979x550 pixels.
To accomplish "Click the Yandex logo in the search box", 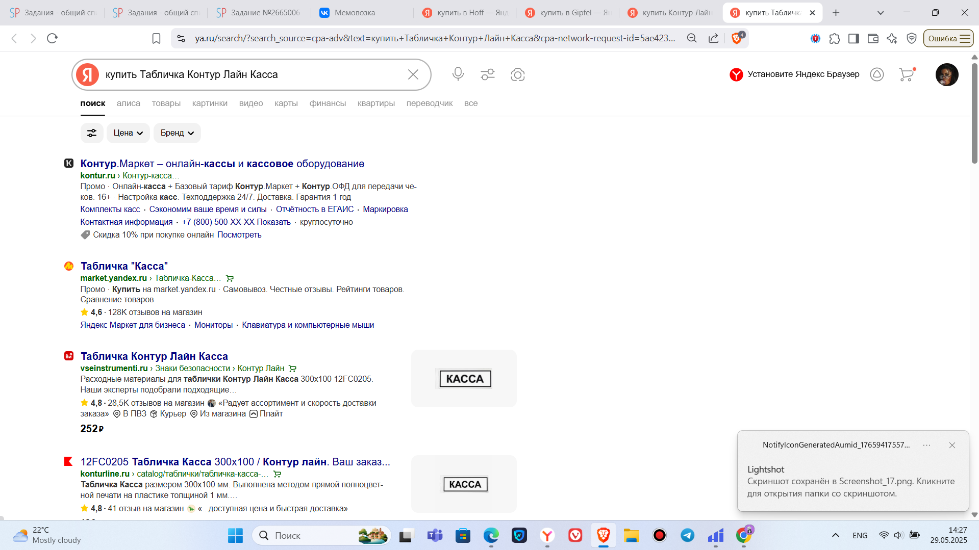I will coord(88,74).
